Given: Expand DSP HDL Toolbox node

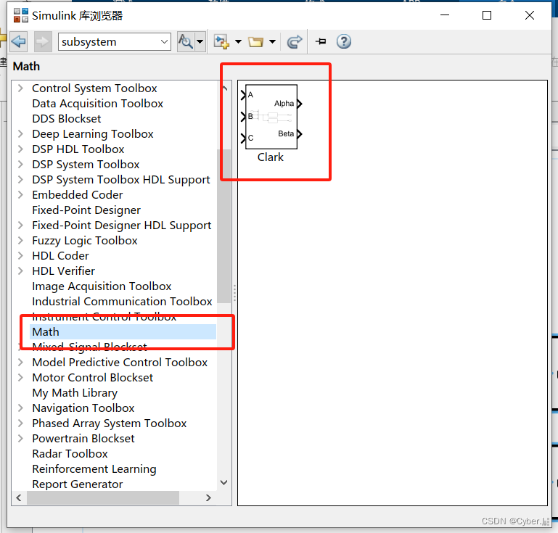Looking at the screenshot, I should click(20, 149).
